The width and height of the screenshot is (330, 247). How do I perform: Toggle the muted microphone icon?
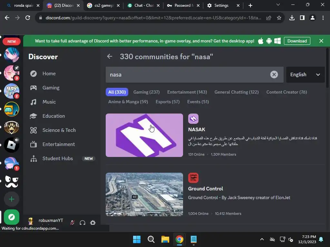click(72, 223)
